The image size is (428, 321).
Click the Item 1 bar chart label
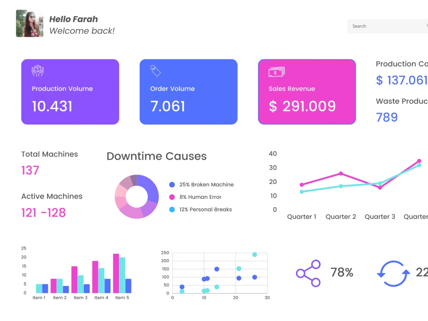click(39, 298)
